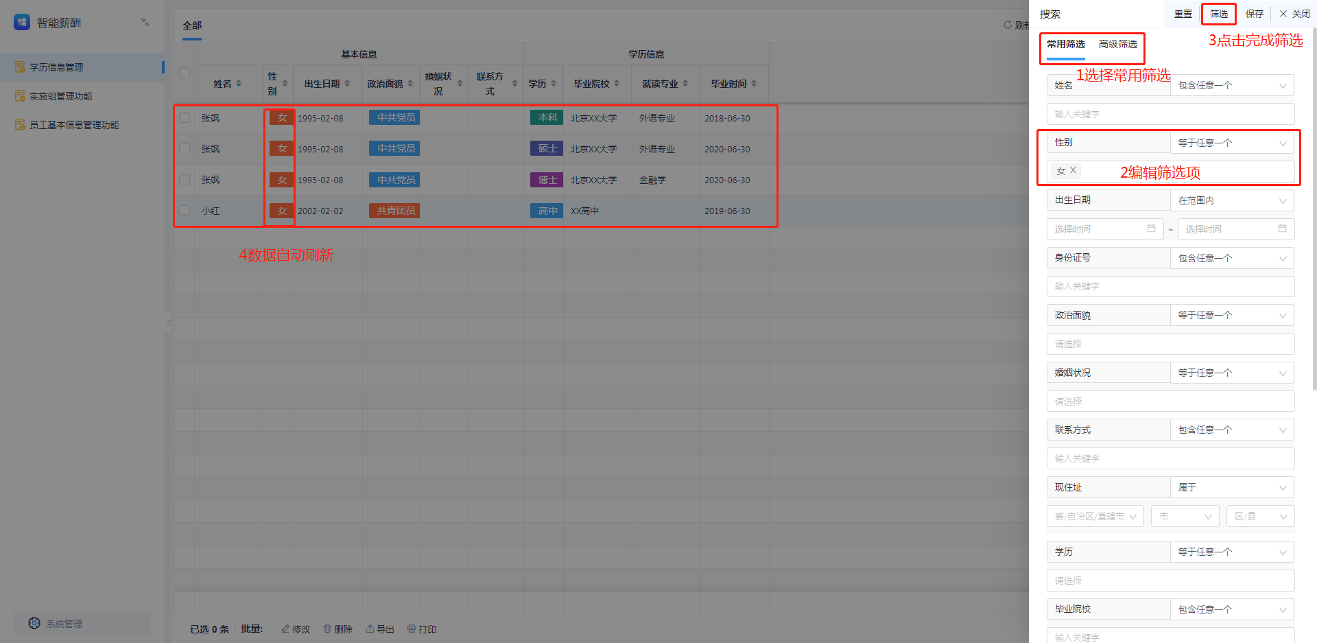Open 毕业院校 condition dropdown
This screenshot has height=643, width=1317.
[1233, 609]
